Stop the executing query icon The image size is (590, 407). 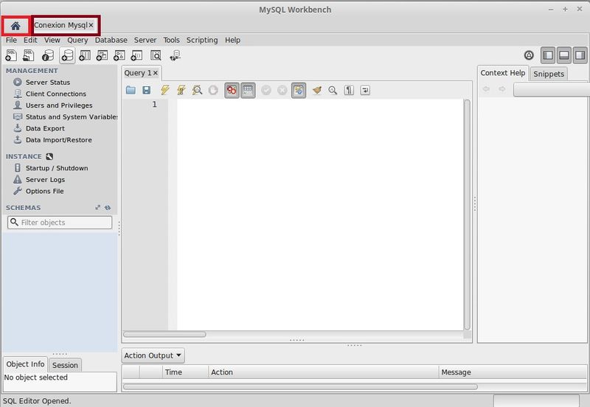[x=213, y=90]
